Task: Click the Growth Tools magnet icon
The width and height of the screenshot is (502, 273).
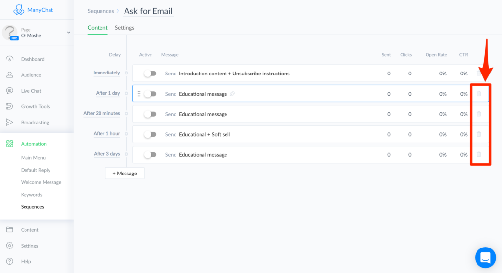Action: pyautogui.click(x=9, y=106)
